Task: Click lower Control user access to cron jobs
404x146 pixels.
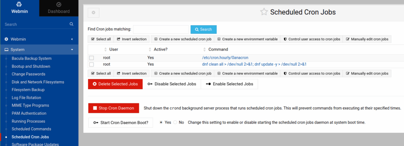Action: click(x=312, y=73)
